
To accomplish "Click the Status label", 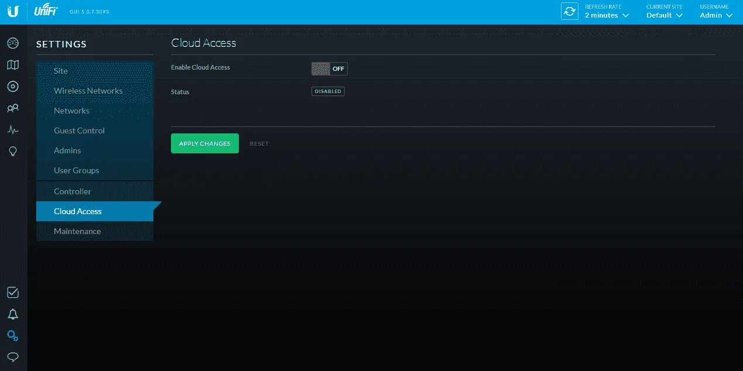I will coord(180,92).
